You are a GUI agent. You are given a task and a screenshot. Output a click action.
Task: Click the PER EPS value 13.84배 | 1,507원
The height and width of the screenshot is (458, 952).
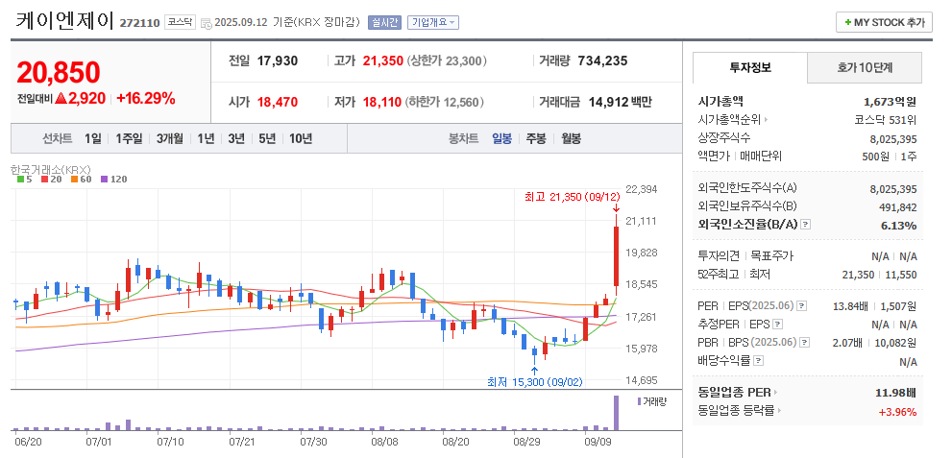click(x=874, y=305)
